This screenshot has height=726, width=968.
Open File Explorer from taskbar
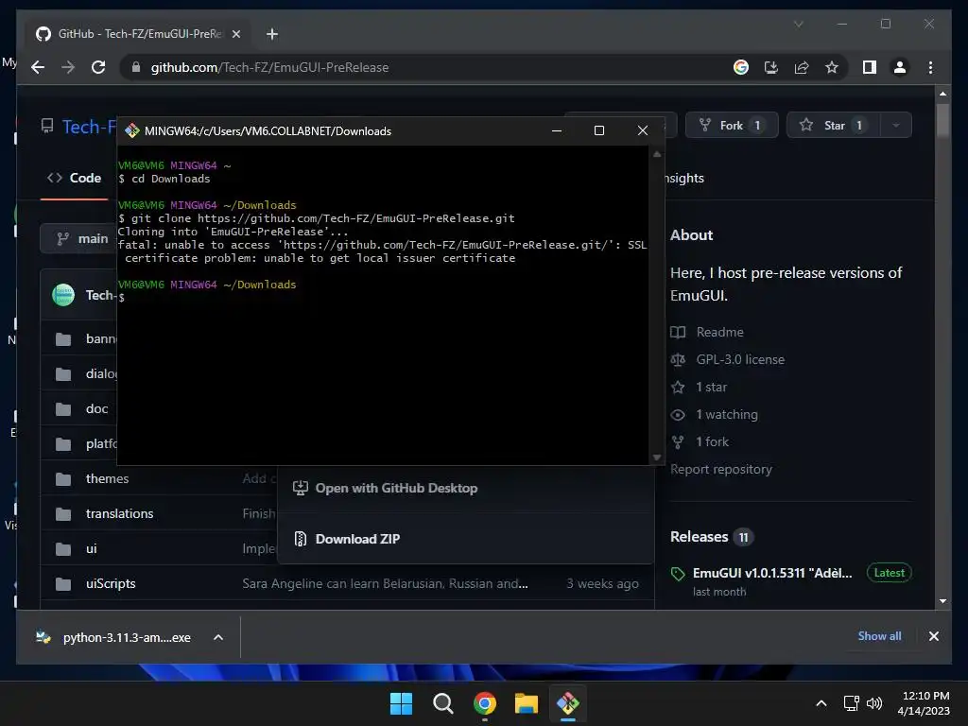pos(526,703)
